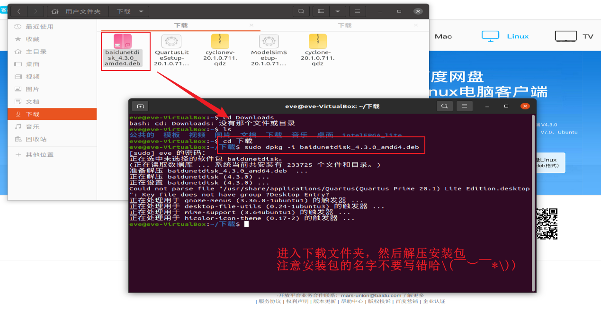Image resolution: width=601 pixels, height=322 pixels.
Task: Switch to the second 下载 tab
Action: click(345, 25)
